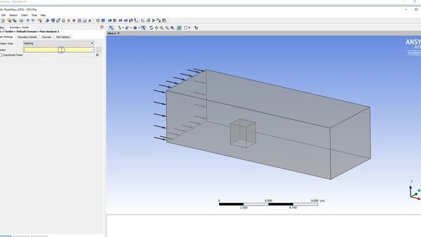421x237 pixels.
Task: Click the XYZ axis triad in viewer
Action: point(415,191)
